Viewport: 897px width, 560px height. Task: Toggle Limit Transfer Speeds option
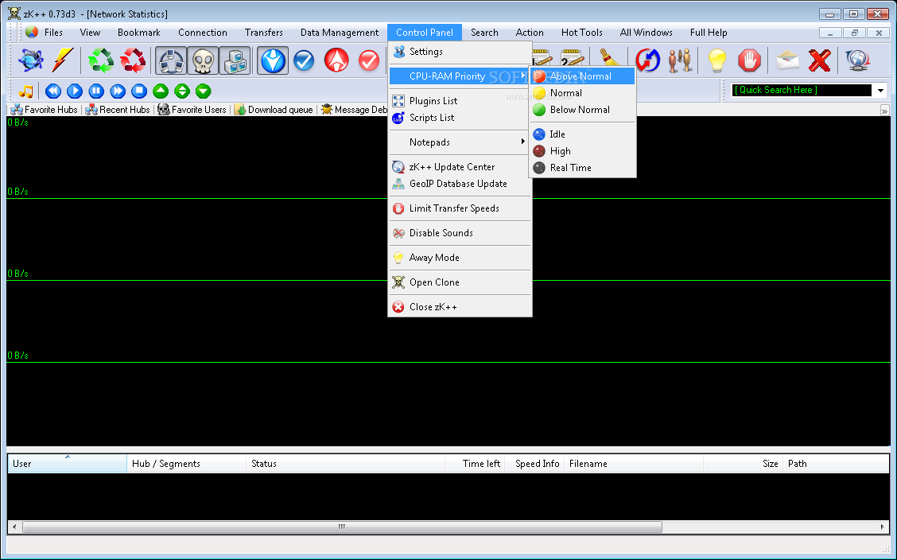click(x=460, y=208)
